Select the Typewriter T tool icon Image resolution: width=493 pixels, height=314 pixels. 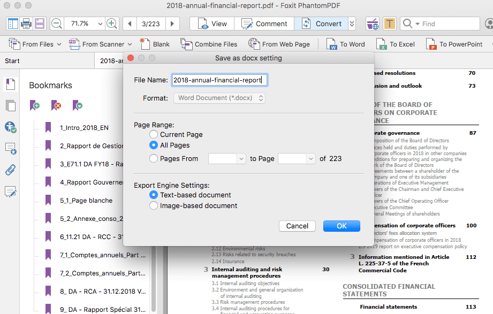[389, 24]
